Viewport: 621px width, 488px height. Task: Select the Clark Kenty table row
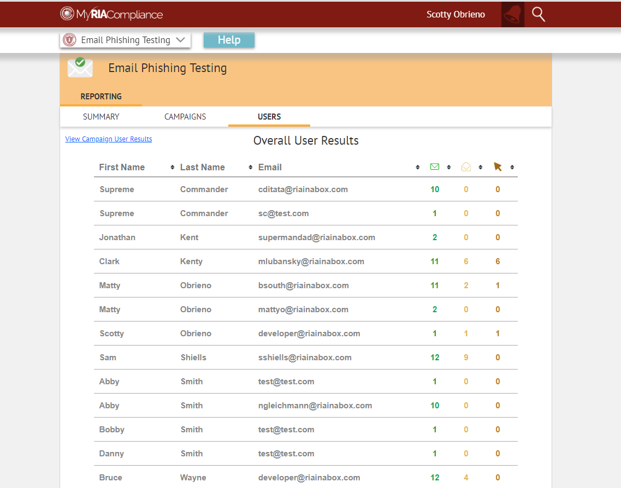point(305,261)
